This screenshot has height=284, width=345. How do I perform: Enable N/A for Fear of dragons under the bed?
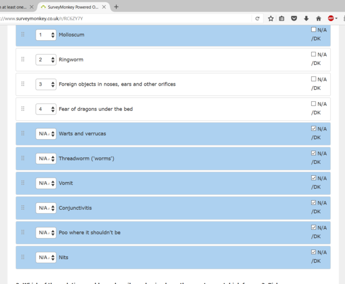[313, 103]
